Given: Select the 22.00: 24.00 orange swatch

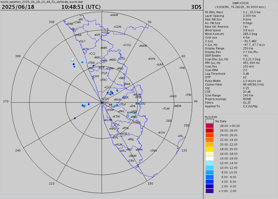Looking at the screenshot, I should (210, 140).
